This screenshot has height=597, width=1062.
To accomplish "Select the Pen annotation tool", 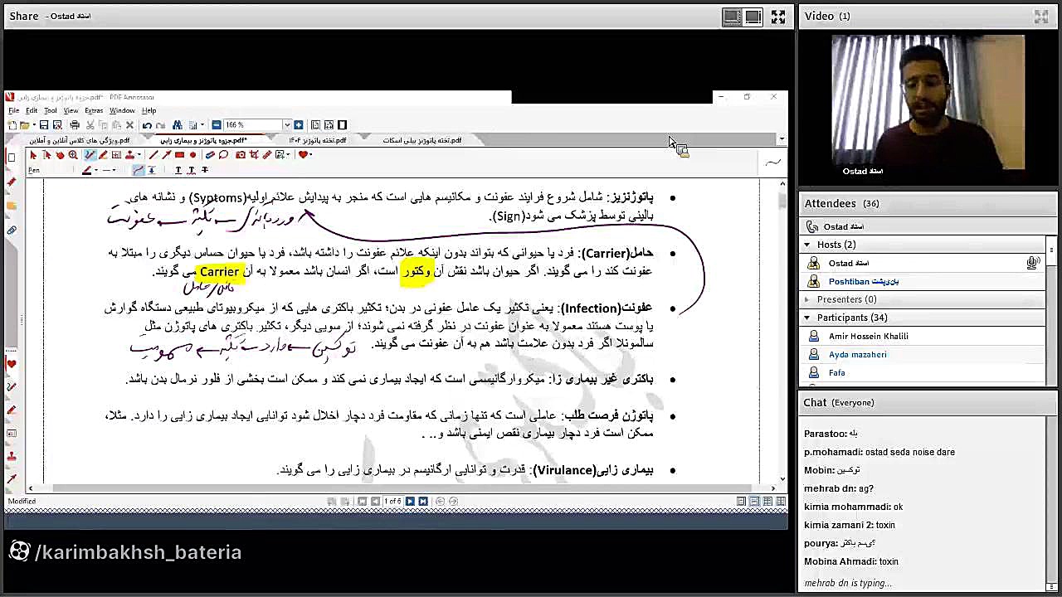I will (90, 154).
